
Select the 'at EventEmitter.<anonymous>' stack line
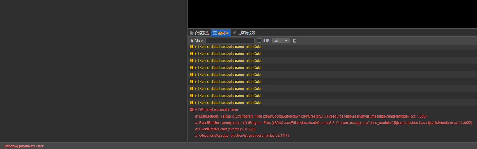tap(334, 122)
